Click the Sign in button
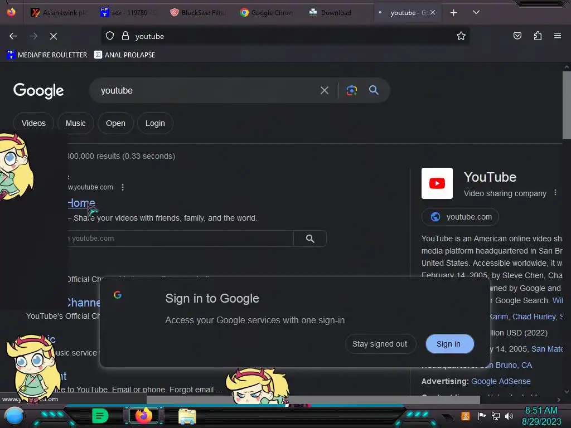 [450, 344]
